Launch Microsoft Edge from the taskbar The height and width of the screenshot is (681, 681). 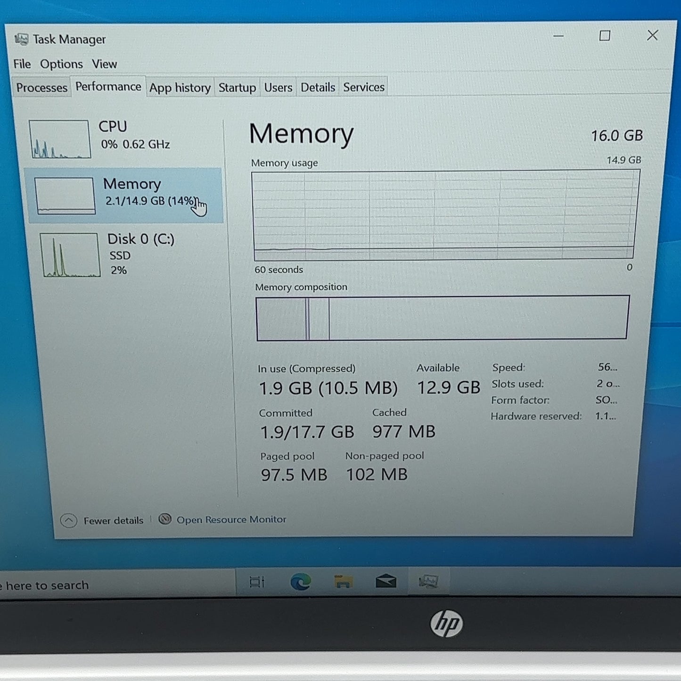(300, 583)
